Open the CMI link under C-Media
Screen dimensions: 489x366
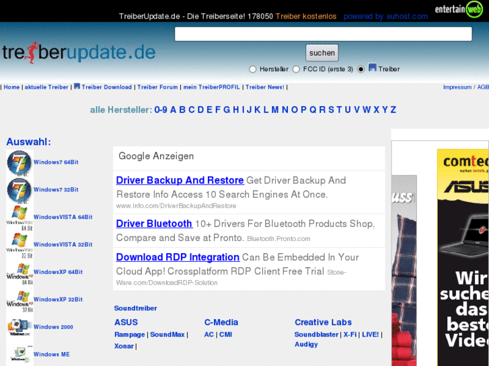(225, 334)
